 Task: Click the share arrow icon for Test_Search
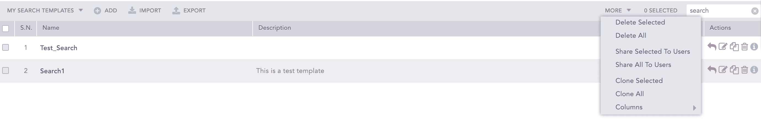(712, 47)
